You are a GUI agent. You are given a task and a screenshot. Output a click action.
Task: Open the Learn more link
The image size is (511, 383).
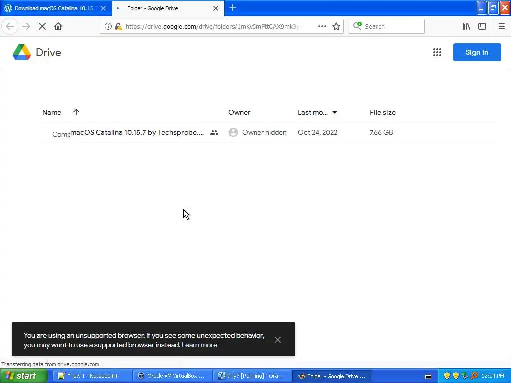click(199, 345)
